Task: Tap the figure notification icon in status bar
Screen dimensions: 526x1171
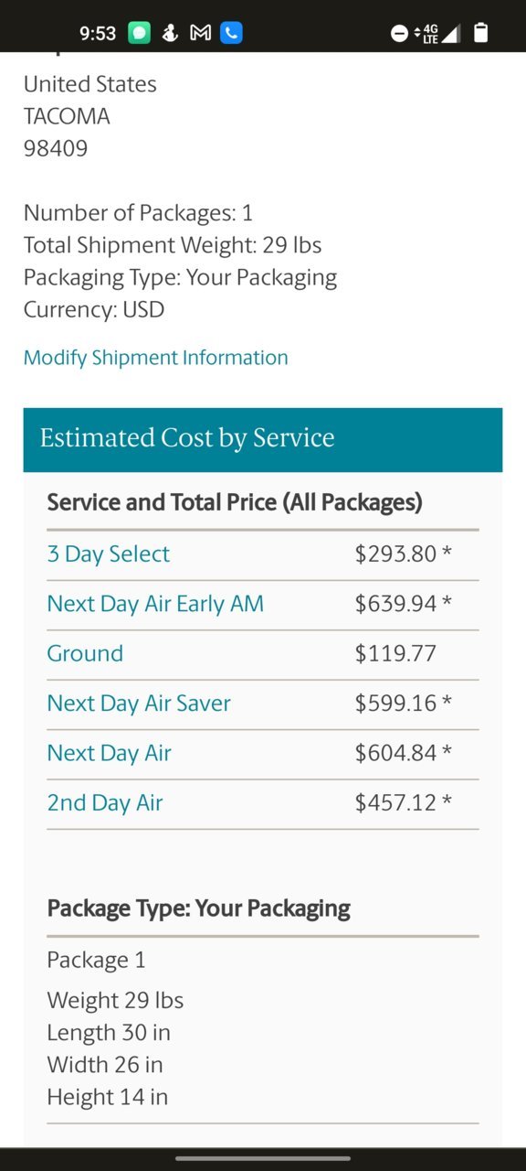Action: [170, 33]
